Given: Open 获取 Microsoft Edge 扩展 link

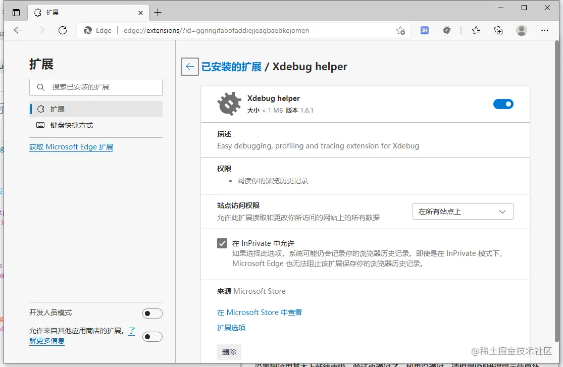Looking at the screenshot, I should click(71, 147).
